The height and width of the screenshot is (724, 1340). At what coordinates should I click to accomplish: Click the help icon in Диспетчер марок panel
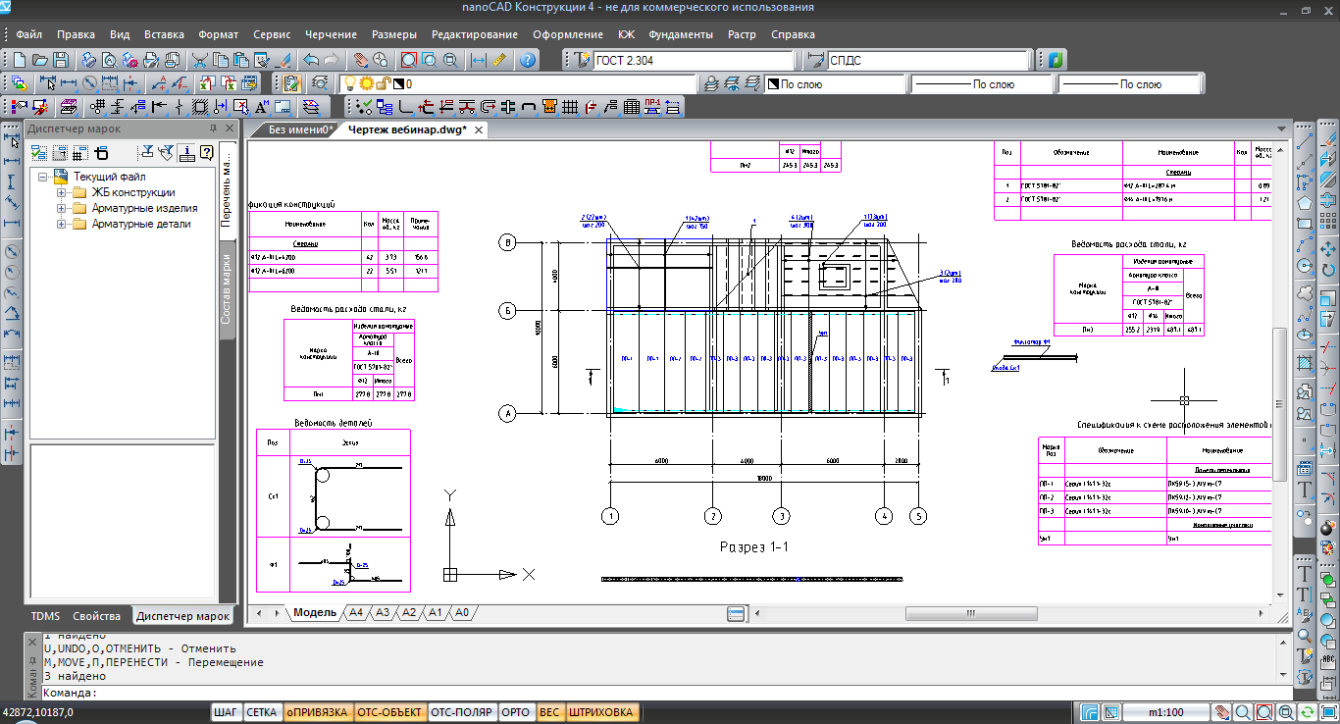tap(206, 152)
